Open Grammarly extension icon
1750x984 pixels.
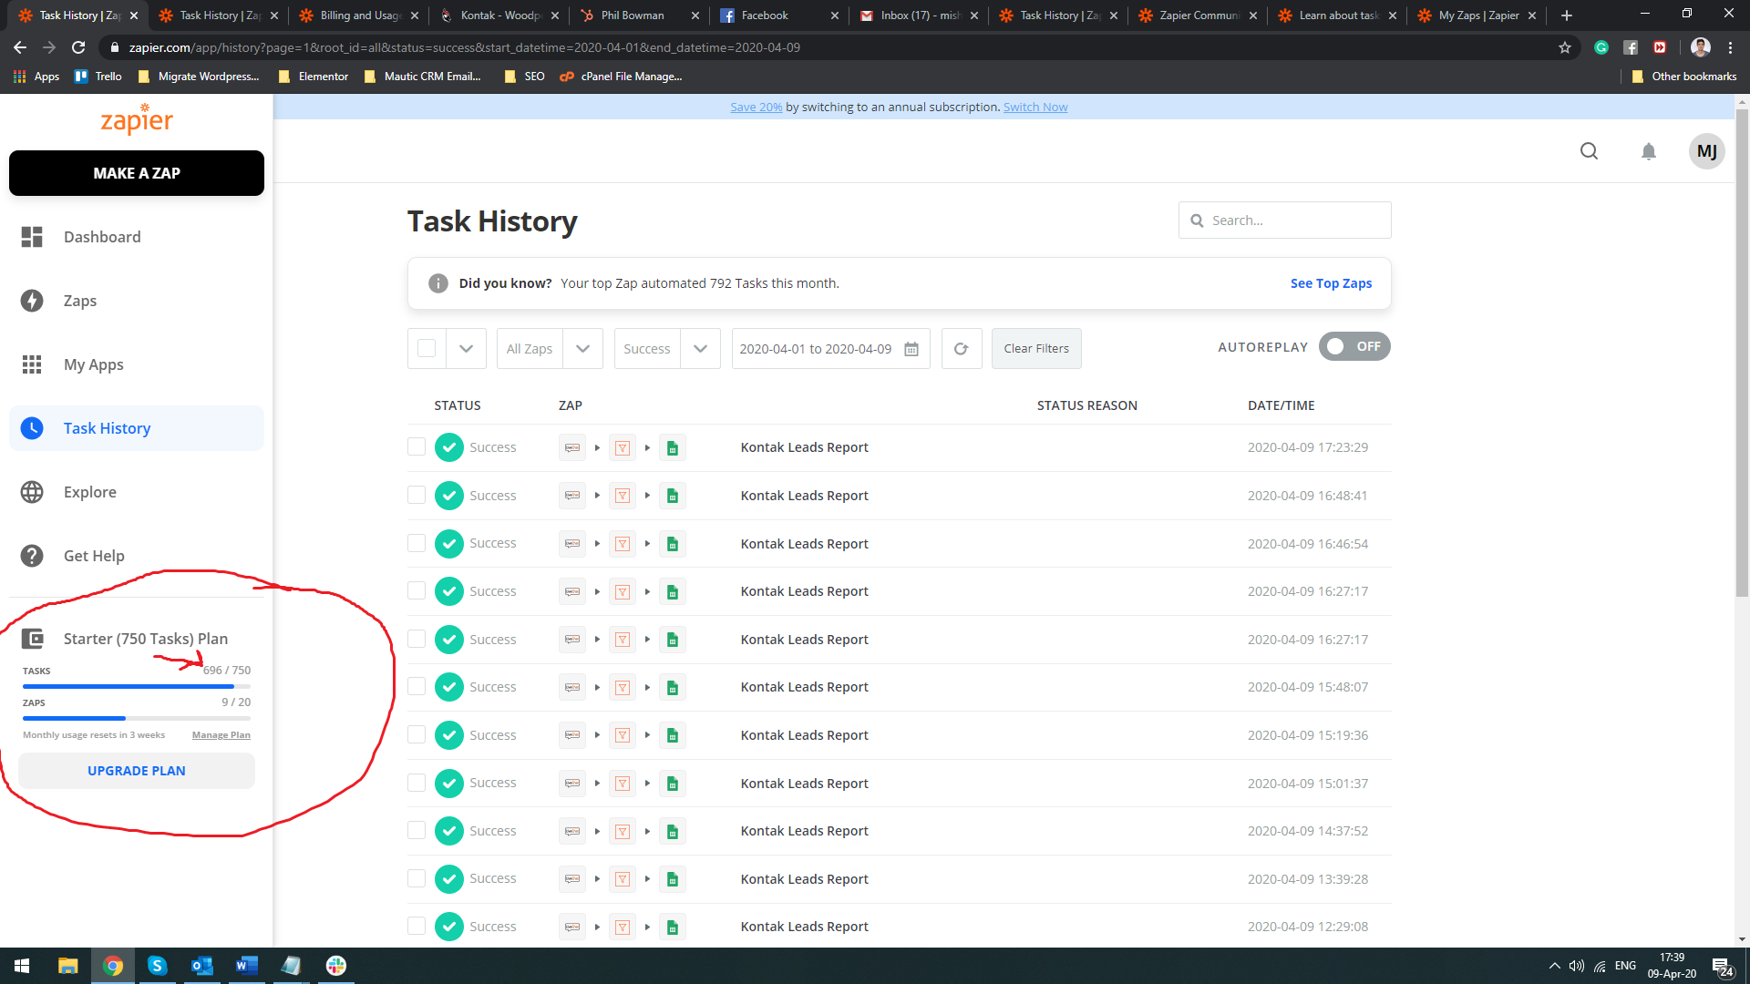tap(1601, 47)
